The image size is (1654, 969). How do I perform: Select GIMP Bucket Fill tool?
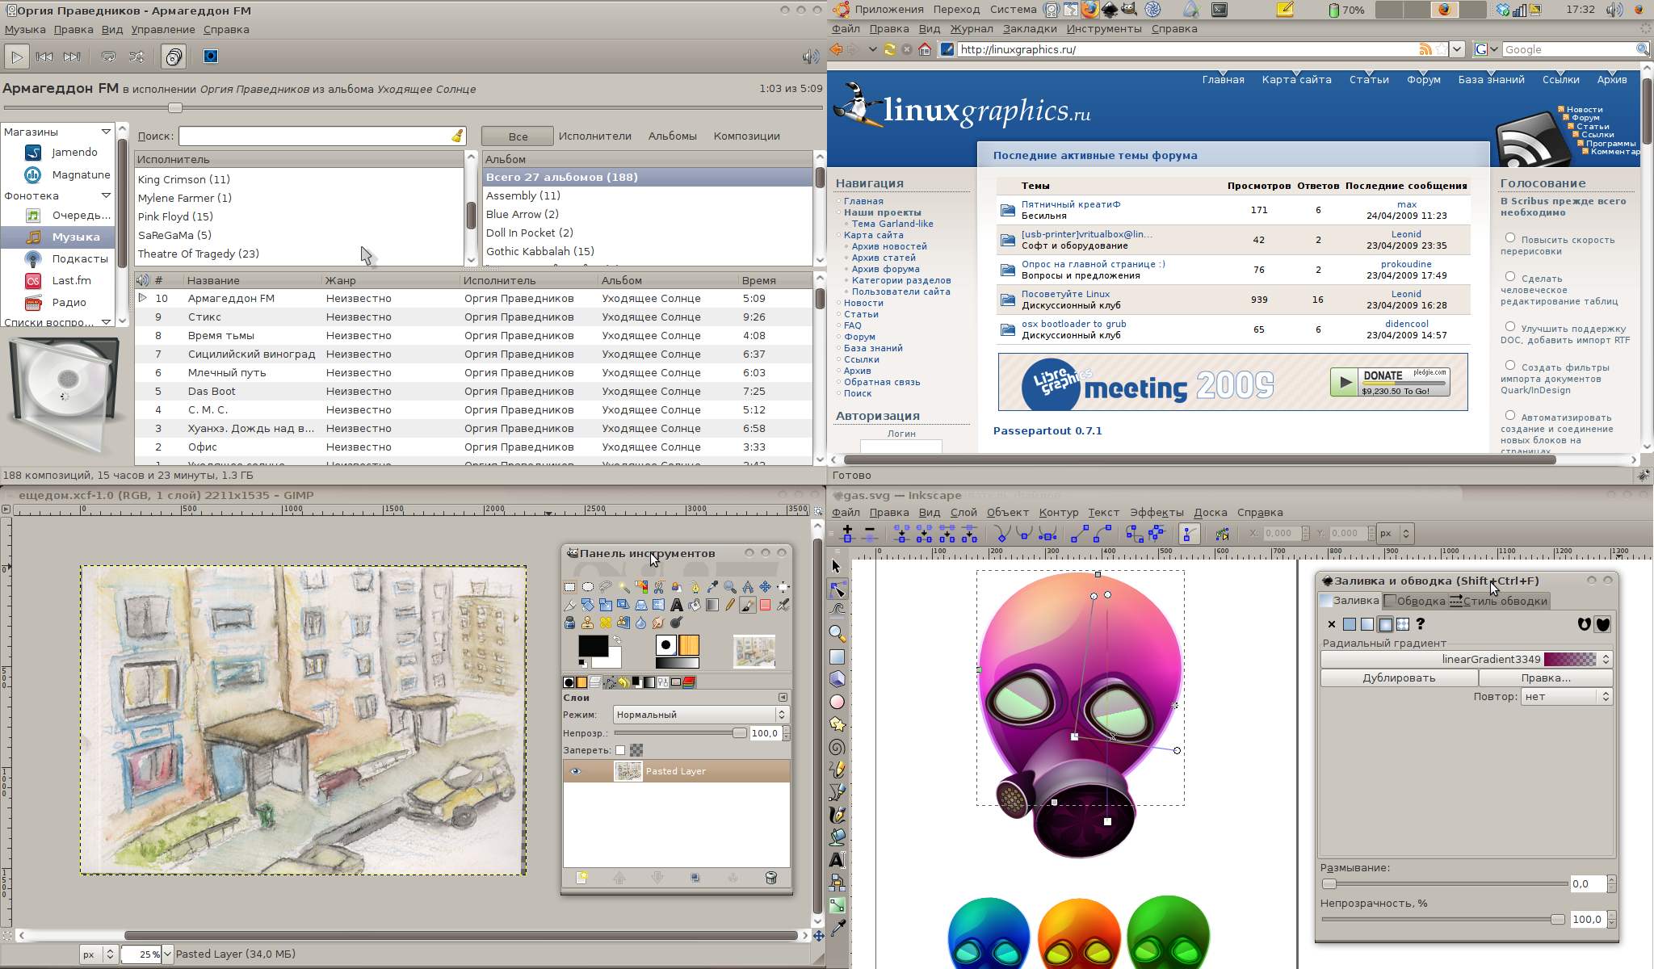(x=695, y=605)
